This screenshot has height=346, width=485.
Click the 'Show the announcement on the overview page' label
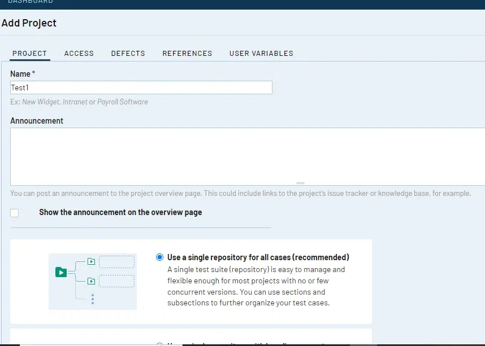[x=120, y=212]
